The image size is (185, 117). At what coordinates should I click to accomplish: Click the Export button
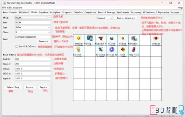(x=29, y=87)
